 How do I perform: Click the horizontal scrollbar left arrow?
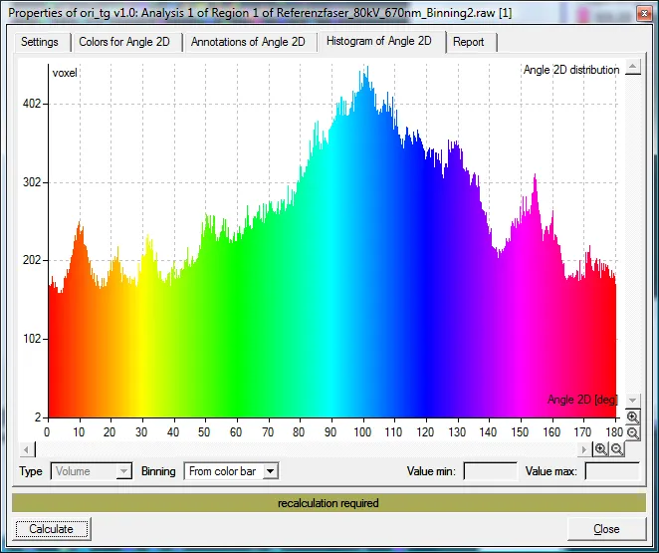click(x=27, y=449)
